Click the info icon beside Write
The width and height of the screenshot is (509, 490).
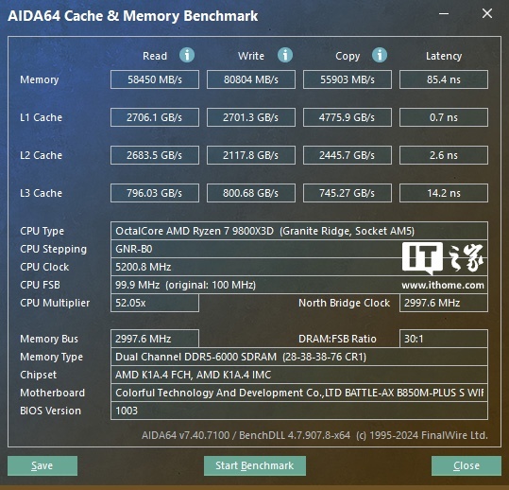285,55
